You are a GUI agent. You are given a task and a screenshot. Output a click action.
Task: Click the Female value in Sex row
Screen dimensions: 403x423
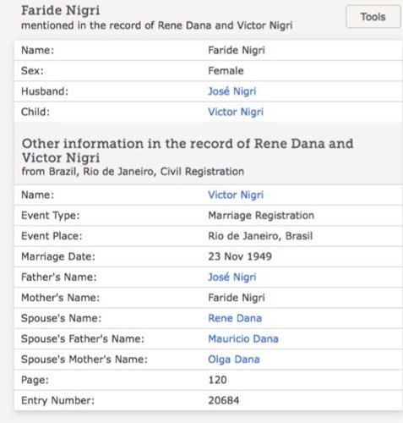coord(226,71)
